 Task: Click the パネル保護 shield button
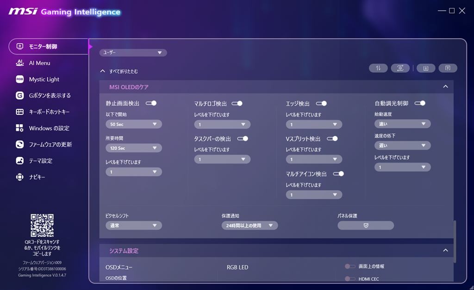366,225
